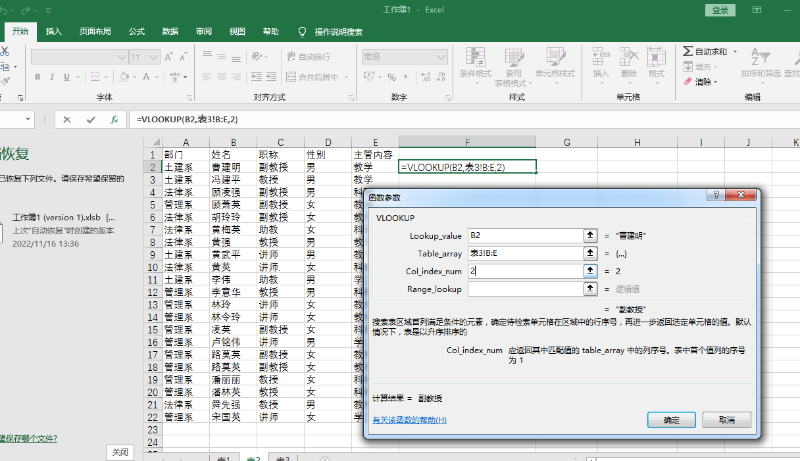
Task: Switch to the 数据 ribbon tab
Action: [x=170, y=32]
